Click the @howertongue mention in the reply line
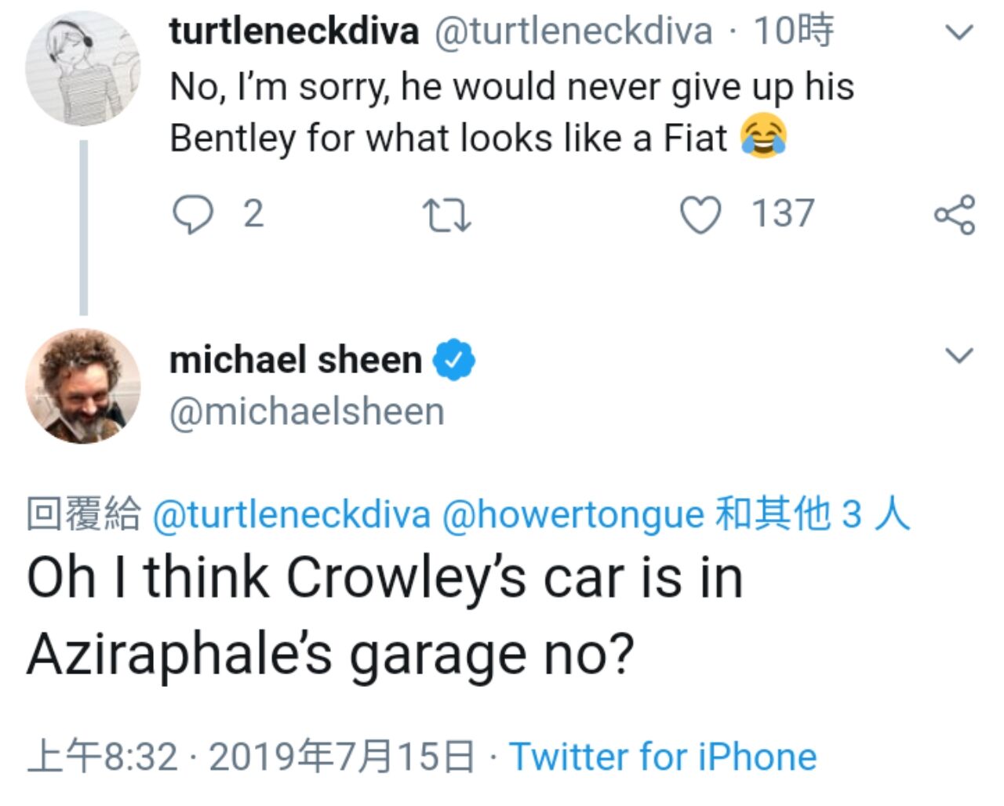The height and width of the screenshot is (806, 1004). click(x=573, y=515)
